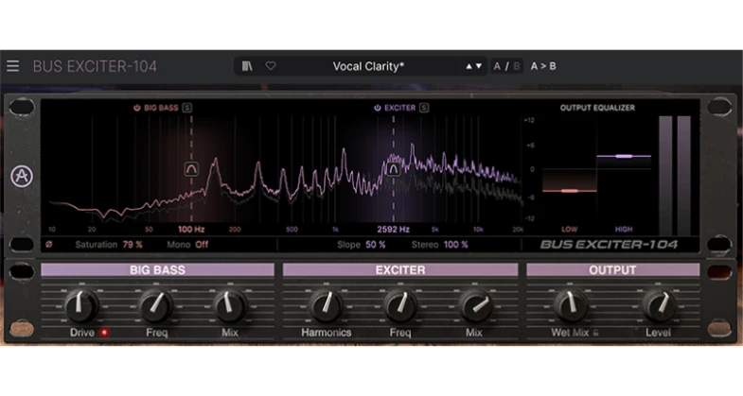Toggle Big Bass power button in display
The height and width of the screenshot is (396, 743).
coord(137,108)
